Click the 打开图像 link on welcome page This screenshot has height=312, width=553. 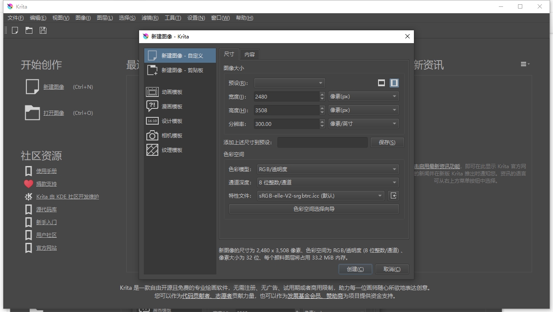click(x=54, y=113)
